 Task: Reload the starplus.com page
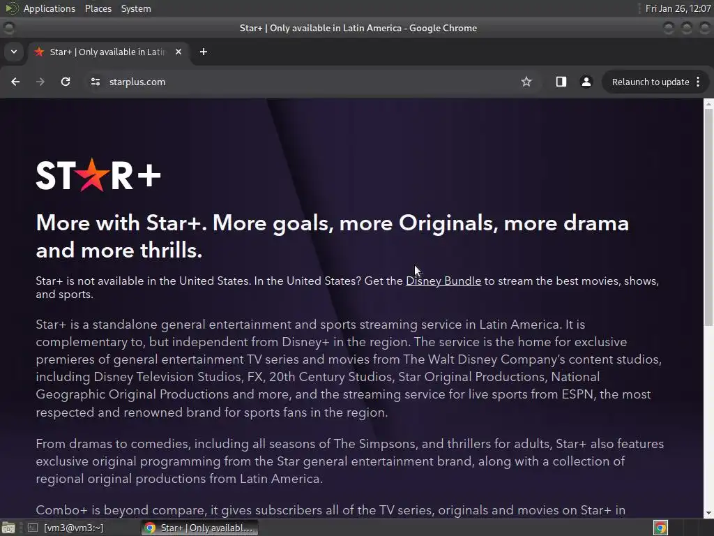[66, 82]
